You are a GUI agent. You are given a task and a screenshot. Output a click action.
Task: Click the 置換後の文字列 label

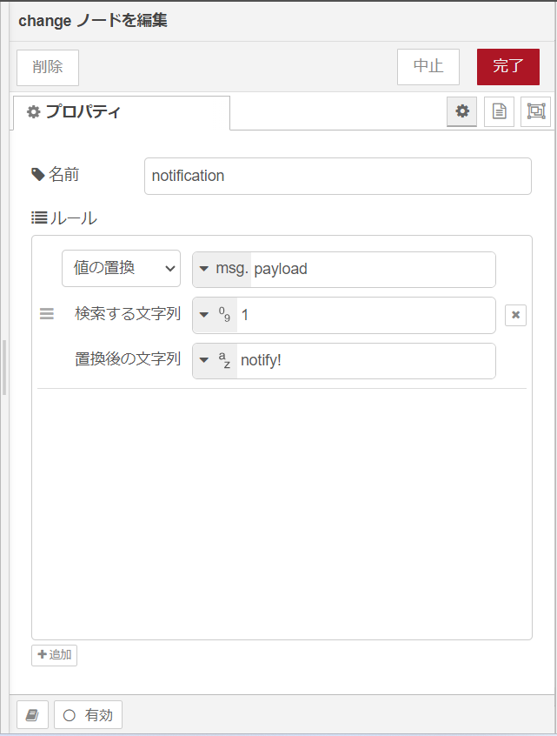click(x=128, y=359)
